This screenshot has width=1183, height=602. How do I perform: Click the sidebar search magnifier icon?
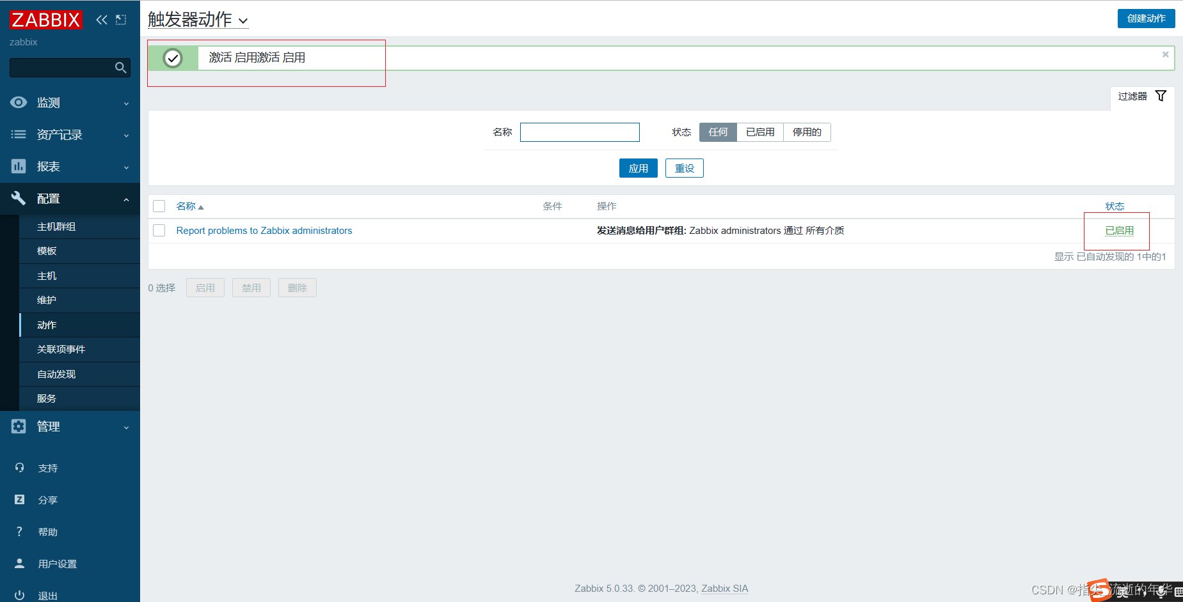120,68
